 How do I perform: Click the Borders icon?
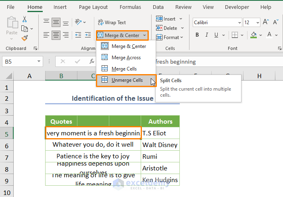click(235, 35)
